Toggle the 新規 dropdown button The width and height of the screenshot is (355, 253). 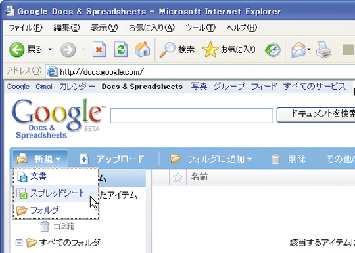(x=40, y=159)
